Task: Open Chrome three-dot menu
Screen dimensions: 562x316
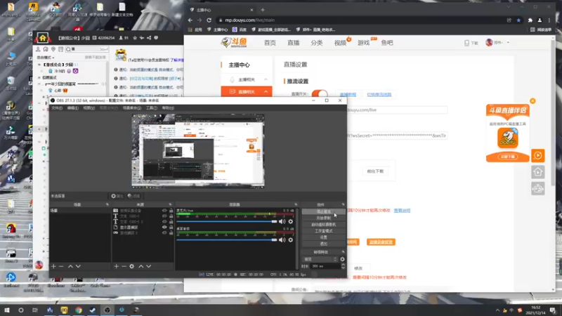Action: click(549, 20)
